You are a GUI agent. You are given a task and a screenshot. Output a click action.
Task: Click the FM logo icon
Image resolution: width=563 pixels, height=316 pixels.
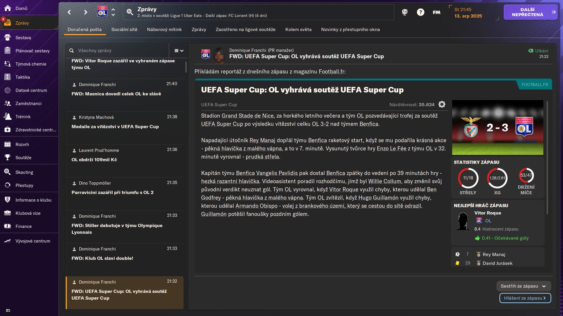tap(436, 12)
